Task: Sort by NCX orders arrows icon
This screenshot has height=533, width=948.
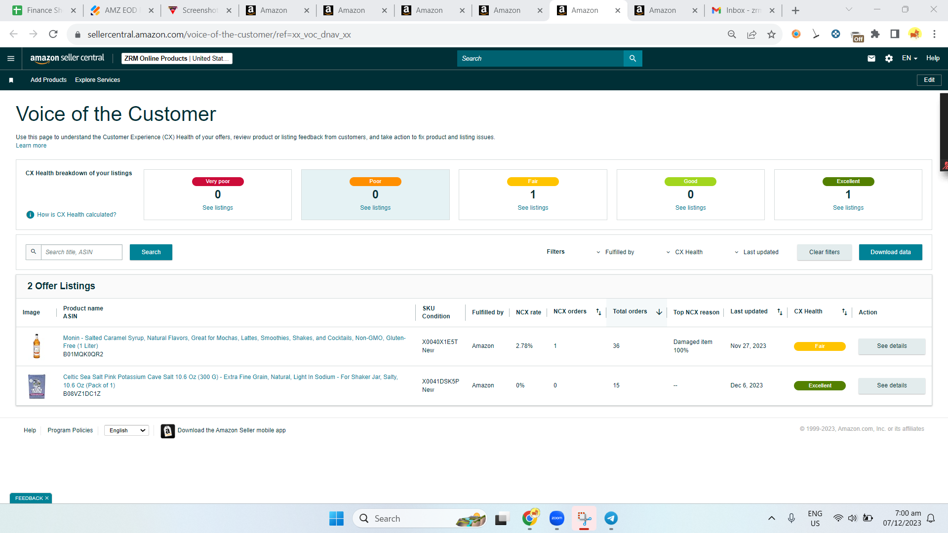Action: [598, 312]
